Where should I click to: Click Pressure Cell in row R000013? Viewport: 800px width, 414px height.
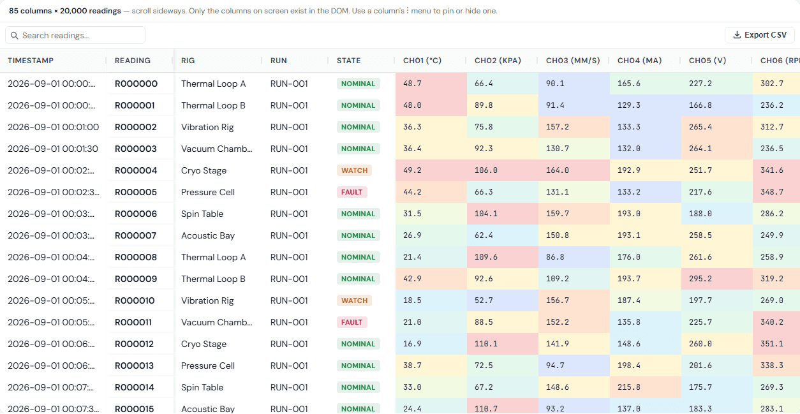coord(208,366)
